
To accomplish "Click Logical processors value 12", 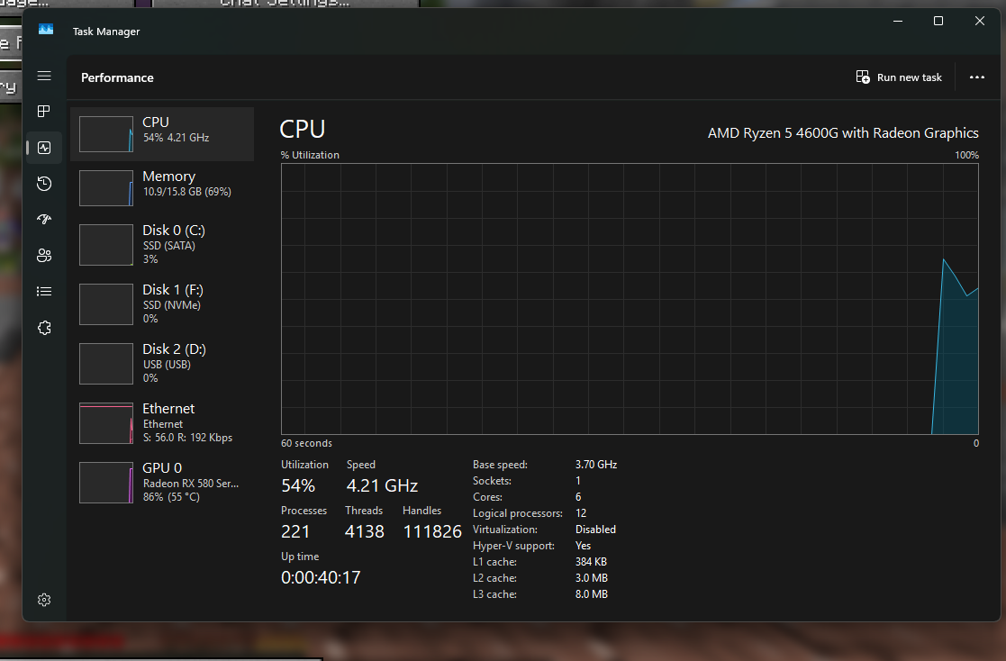I will pyautogui.click(x=581, y=512).
